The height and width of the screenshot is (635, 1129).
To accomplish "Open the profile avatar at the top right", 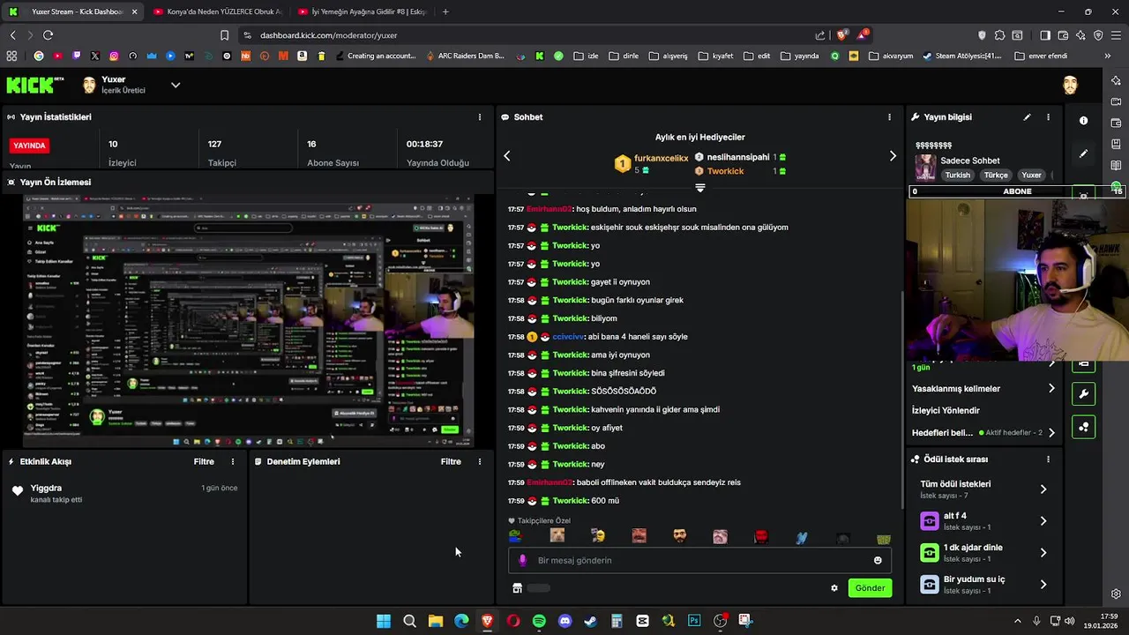I will 1070,85.
